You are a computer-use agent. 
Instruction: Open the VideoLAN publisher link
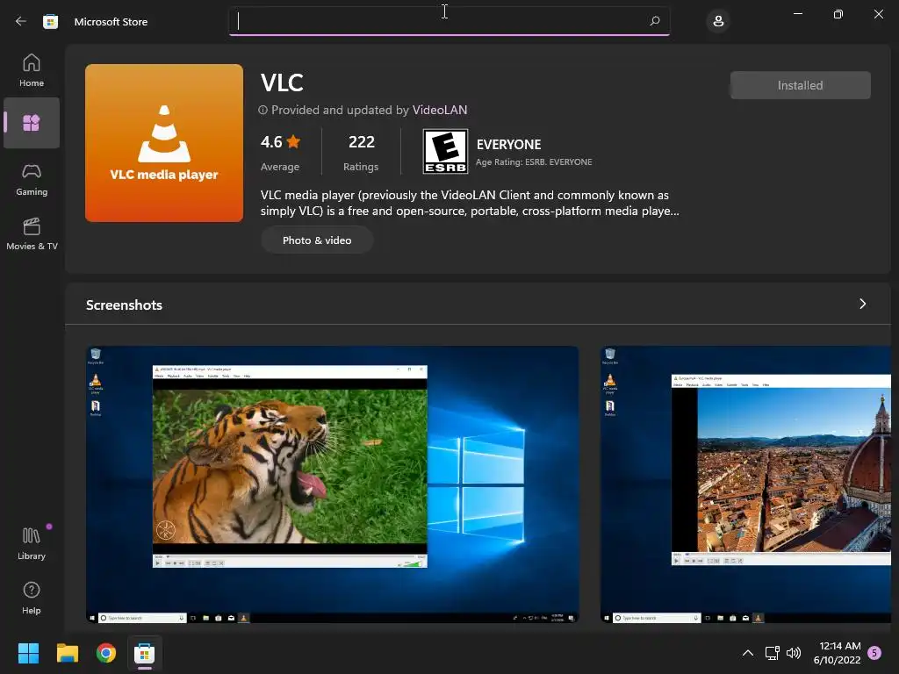tap(440, 110)
